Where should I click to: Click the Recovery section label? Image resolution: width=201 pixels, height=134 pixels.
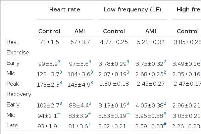click(x=19, y=94)
